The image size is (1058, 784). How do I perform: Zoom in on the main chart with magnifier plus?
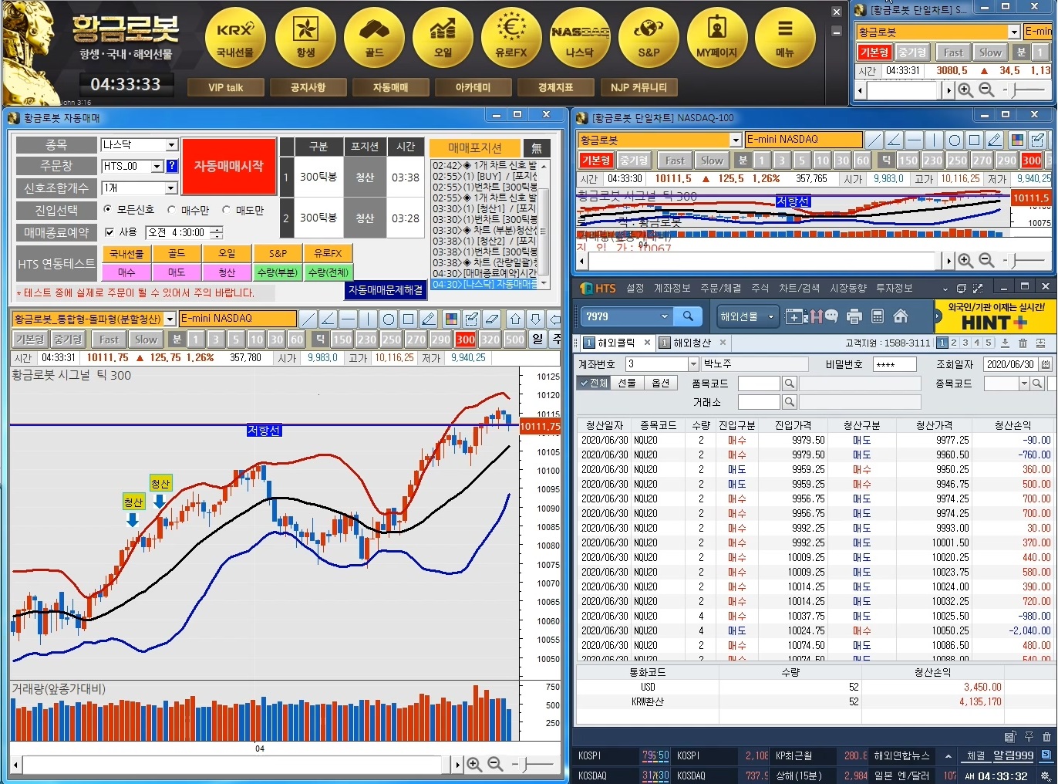474,764
